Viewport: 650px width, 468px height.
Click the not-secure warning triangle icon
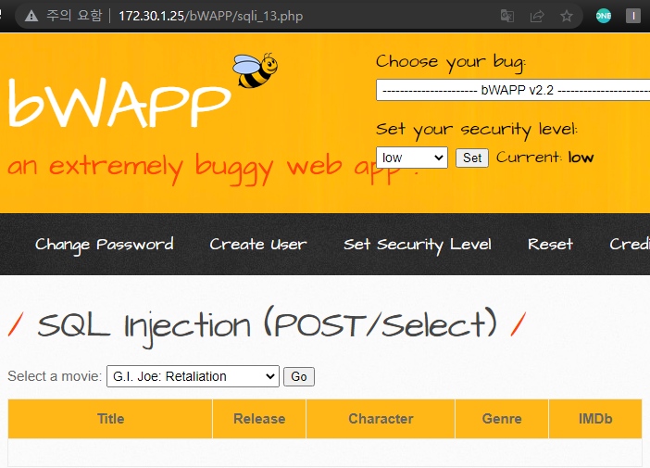[31, 16]
